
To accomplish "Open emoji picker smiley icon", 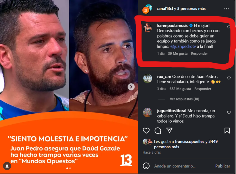I will [x=146, y=166].
